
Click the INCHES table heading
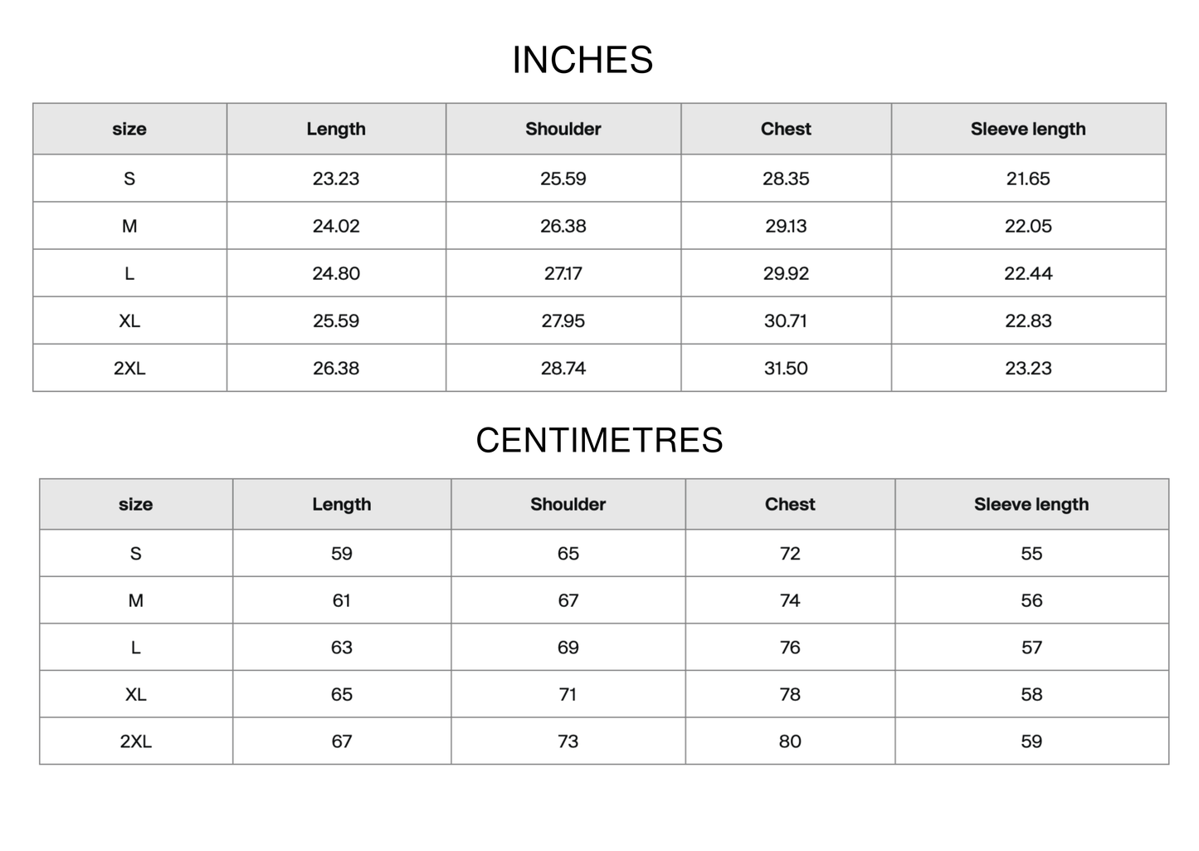click(x=582, y=60)
